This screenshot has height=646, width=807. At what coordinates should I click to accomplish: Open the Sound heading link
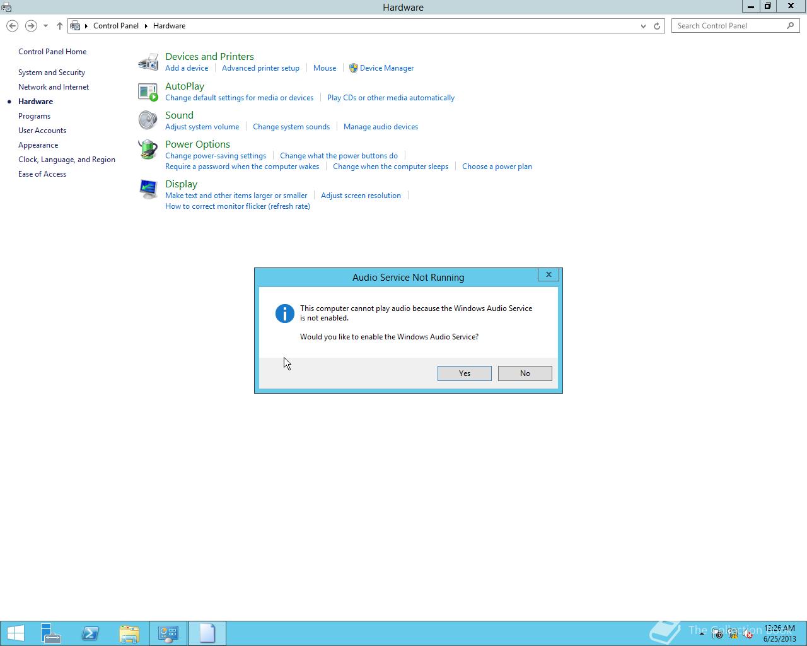(179, 115)
